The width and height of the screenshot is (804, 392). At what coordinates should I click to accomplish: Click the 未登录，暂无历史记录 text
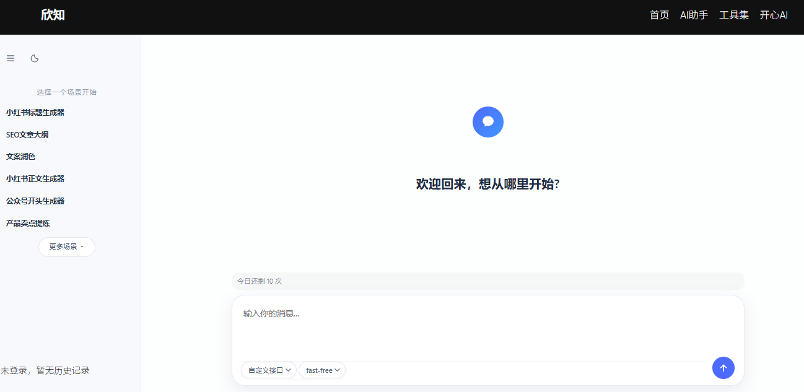45,370
